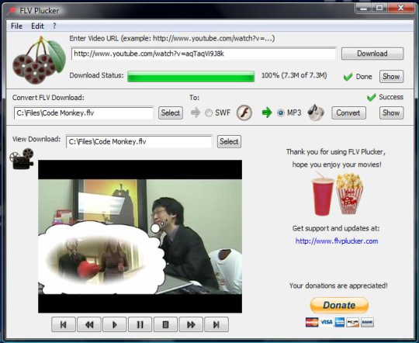Viewport: 419px width, 343px height.
Task: Show the converted file via Success Show
Action: click(x=391, y=113)
